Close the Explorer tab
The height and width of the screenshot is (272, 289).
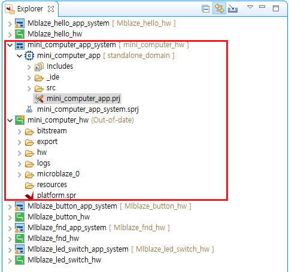[x=51, y=9]
